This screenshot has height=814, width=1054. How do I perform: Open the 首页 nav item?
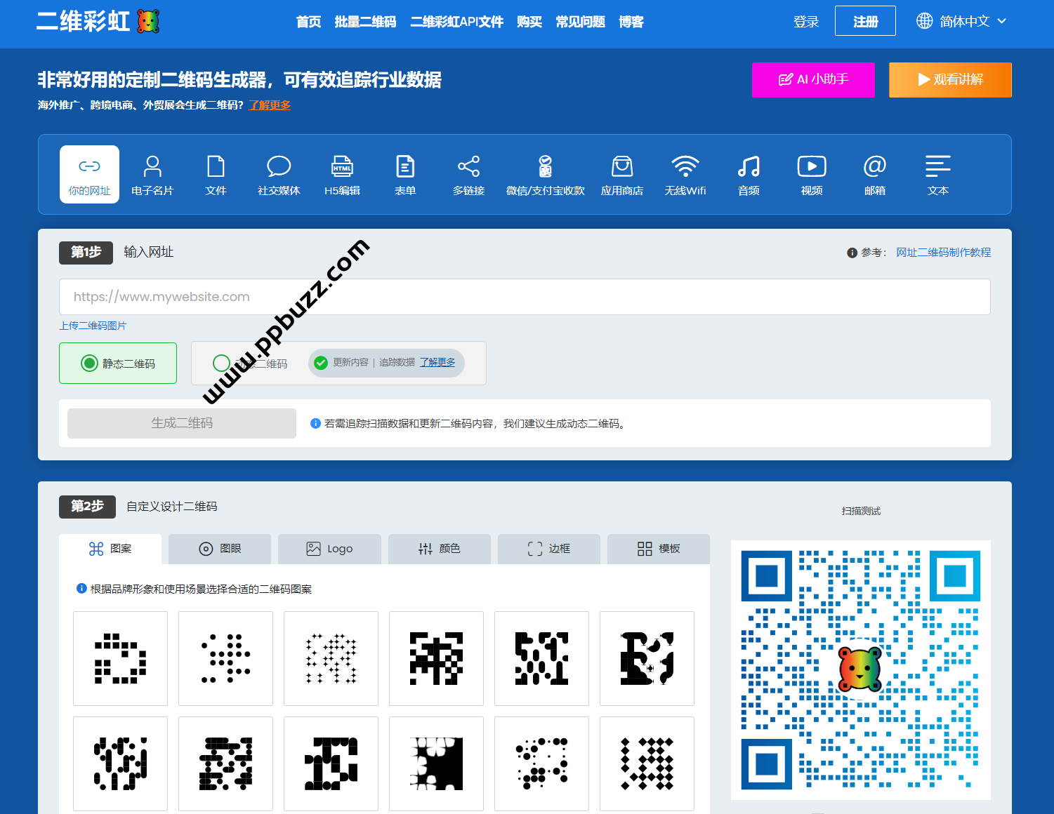point(308,22)
